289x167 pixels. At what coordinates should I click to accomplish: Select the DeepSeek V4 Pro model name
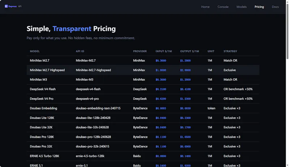[42, 99]
